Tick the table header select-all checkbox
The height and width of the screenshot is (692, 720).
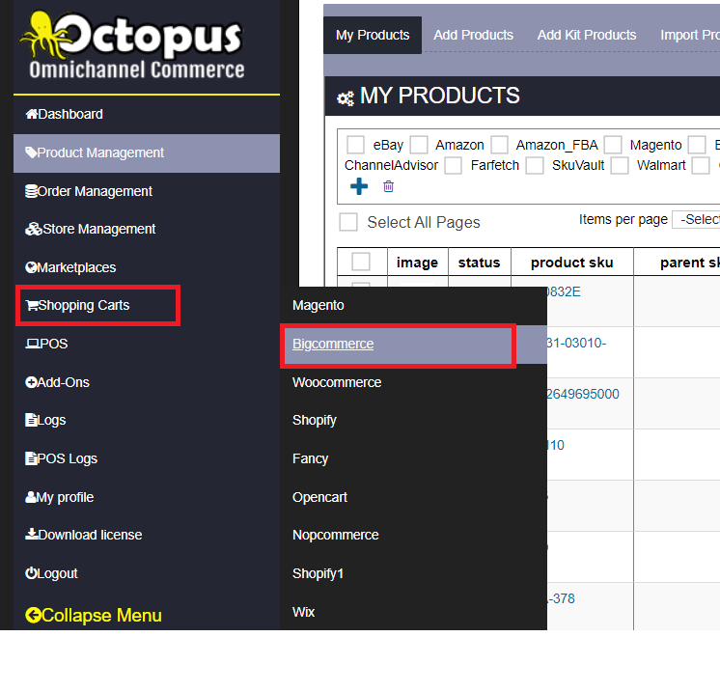(361, 262)
